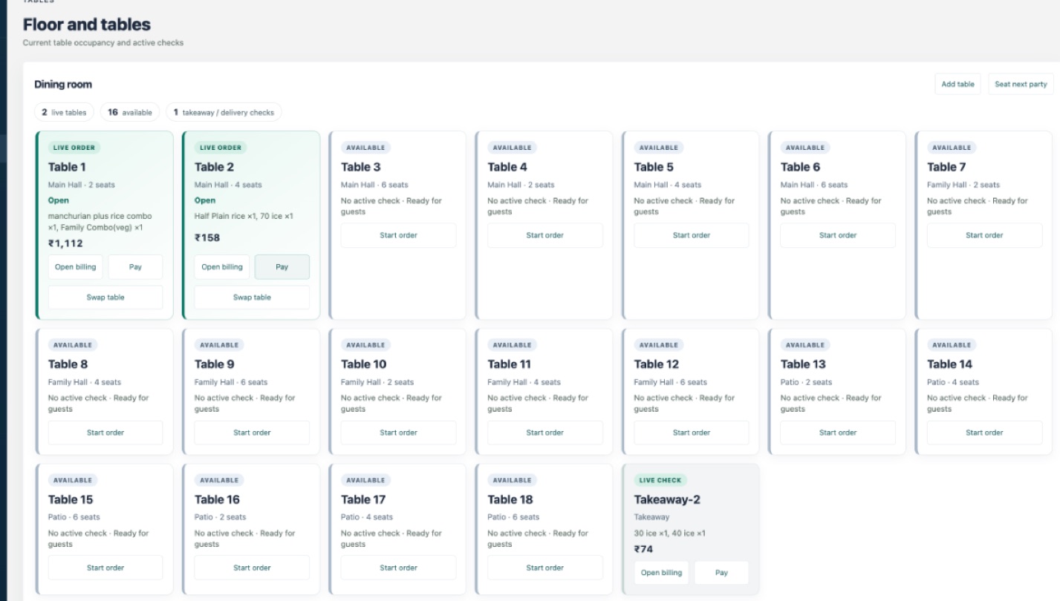1060x601 pixels.
Task: Start order on Table 3
Action: (399, 235)
